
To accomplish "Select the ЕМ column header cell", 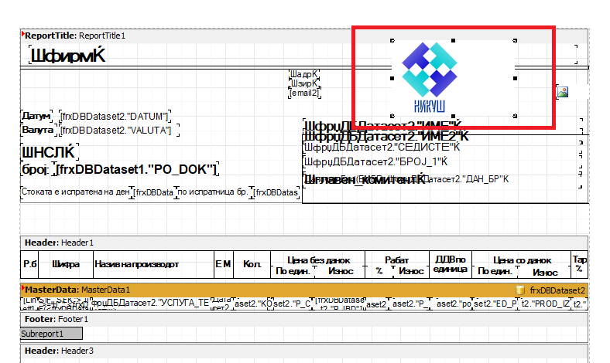I will click(x=224, y=264).
